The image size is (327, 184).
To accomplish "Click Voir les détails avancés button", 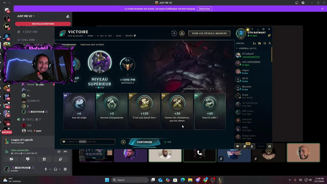I will point(209,33).
